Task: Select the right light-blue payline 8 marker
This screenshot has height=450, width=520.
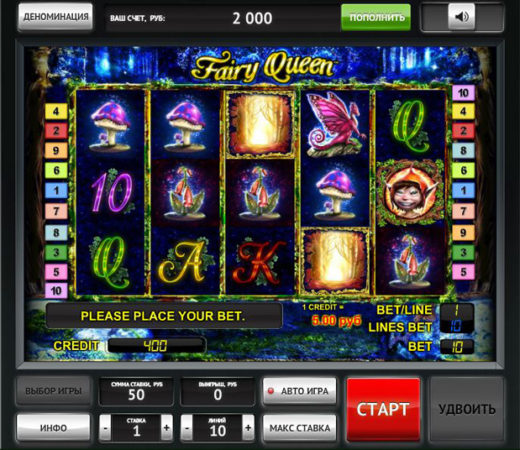Action: [x=463, y=150]
